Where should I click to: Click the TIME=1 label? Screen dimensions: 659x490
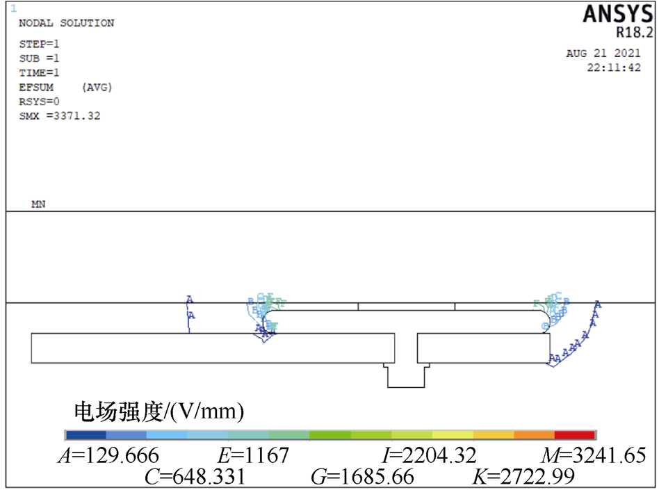tap(39, 73)
